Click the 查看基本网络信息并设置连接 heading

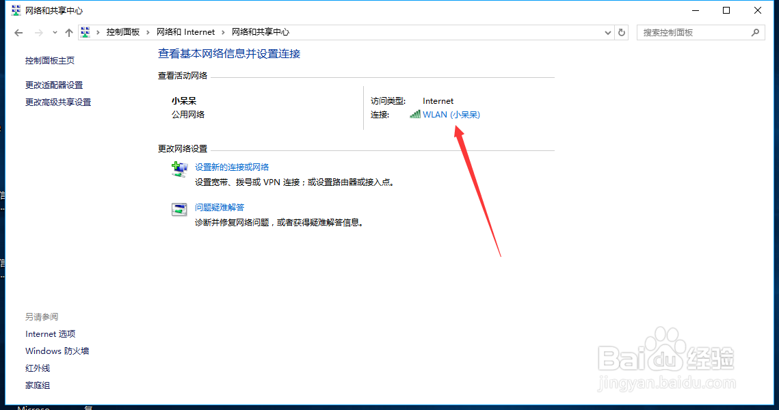pos(229,53)
